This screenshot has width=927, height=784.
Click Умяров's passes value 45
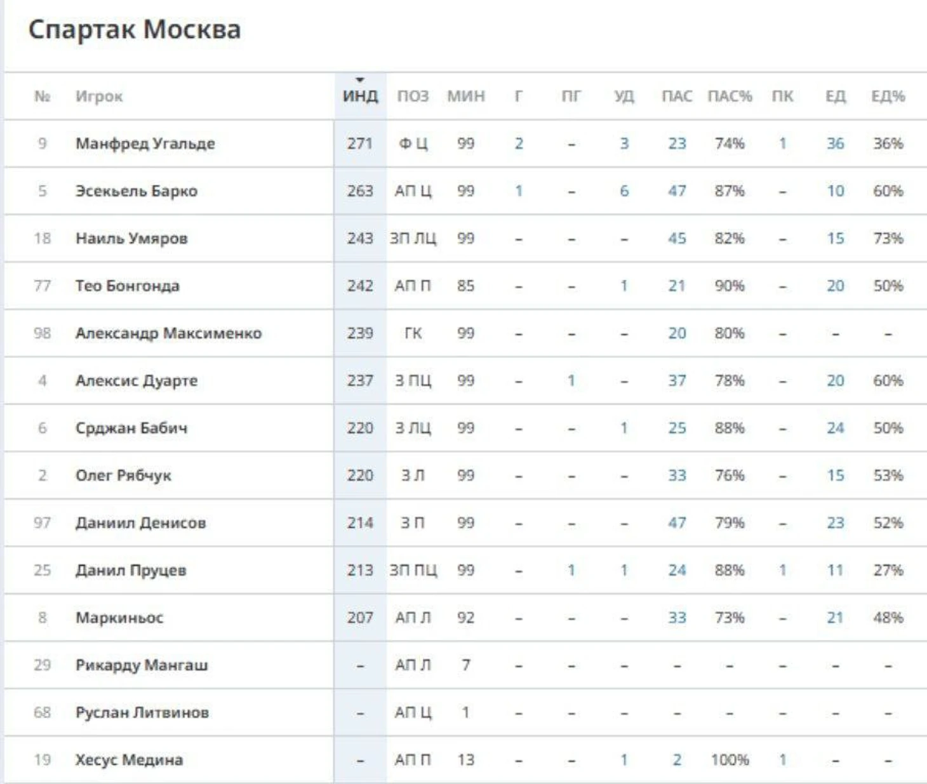tap(677, 239)
